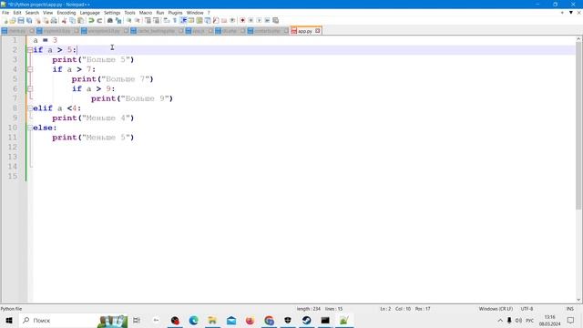Open the tab list dropdown arrow at top right
The height and width of the screenshot is (328, 583).
571,13
